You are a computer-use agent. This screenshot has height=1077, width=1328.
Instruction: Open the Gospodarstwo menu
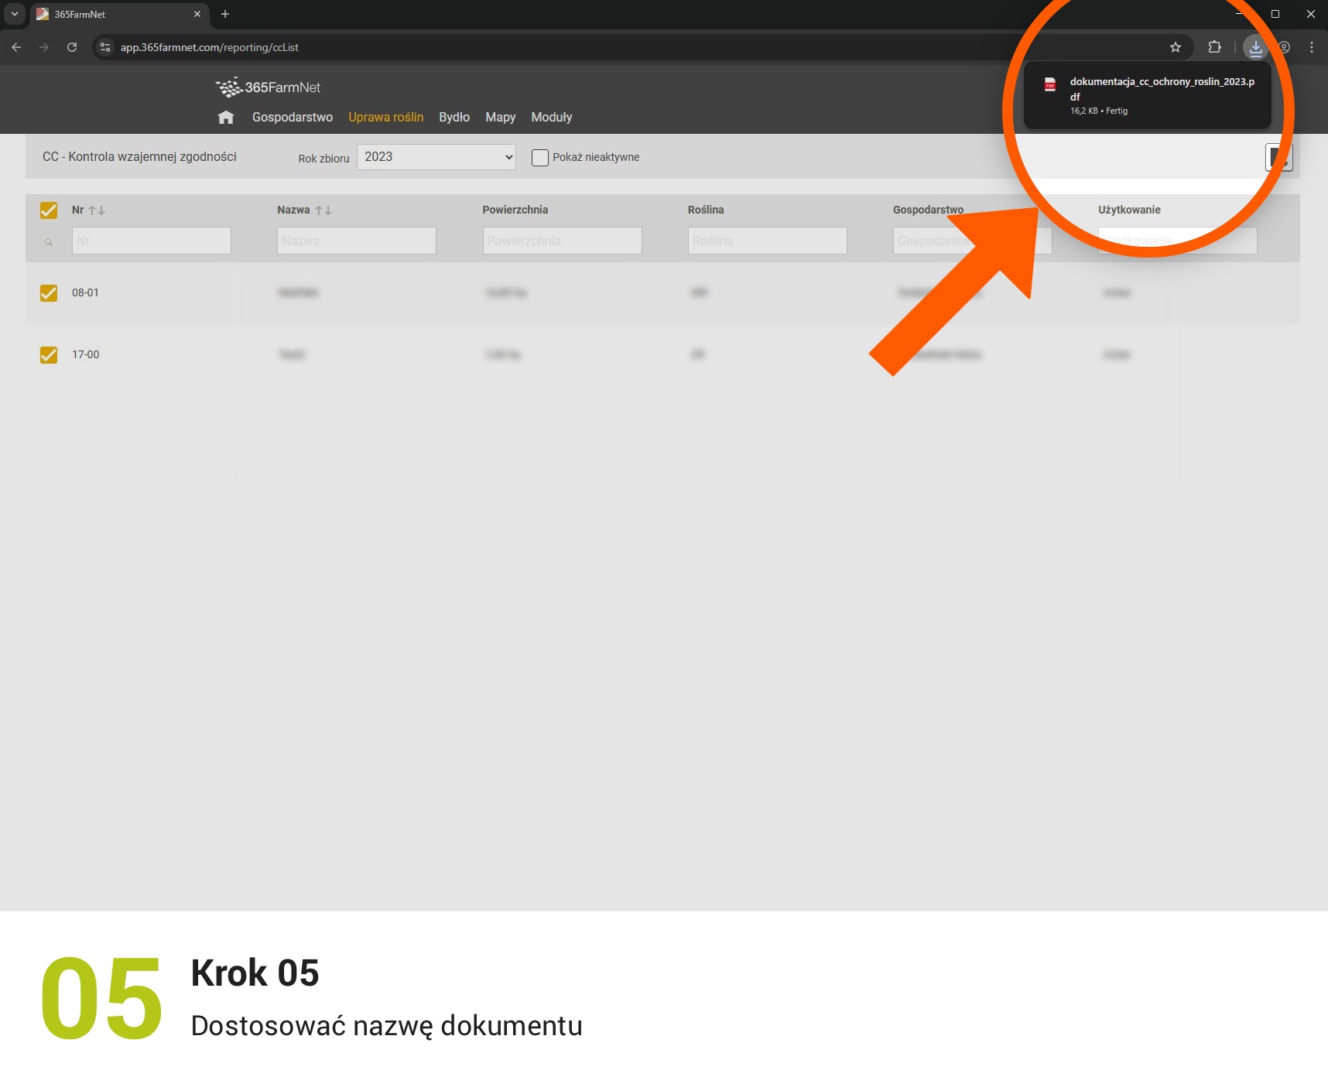tap(292, 118)
